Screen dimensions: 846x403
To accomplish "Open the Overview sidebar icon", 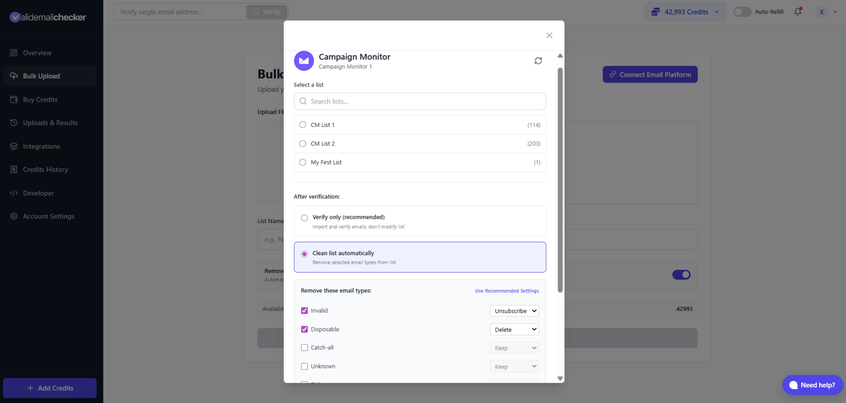I will (x=14, y=53).
